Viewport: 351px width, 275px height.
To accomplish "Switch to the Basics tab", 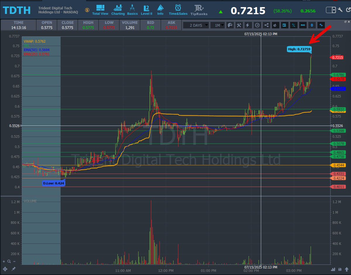I will (x=132, y=9).
